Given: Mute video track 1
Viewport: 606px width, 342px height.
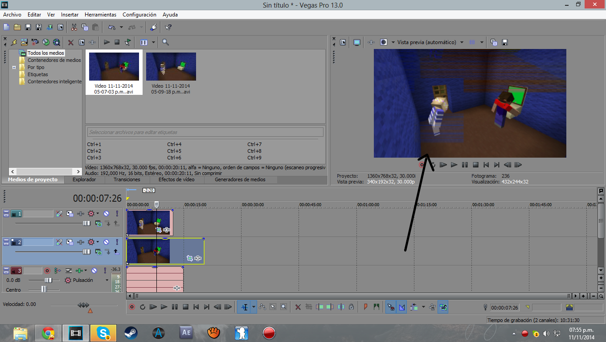Looking at the screenshot, I should [106, 214].
